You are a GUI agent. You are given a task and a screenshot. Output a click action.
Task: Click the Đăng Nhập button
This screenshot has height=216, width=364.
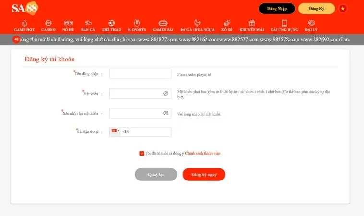pyautogui.click(x=277, y=9)
